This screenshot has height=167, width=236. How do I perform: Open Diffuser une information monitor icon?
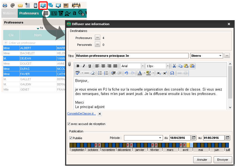tap(43, 5)
